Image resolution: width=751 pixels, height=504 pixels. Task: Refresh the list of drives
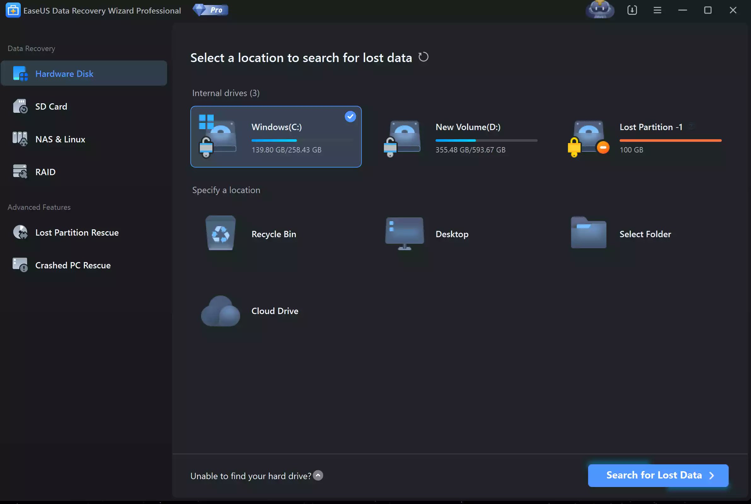click(423, 57)
